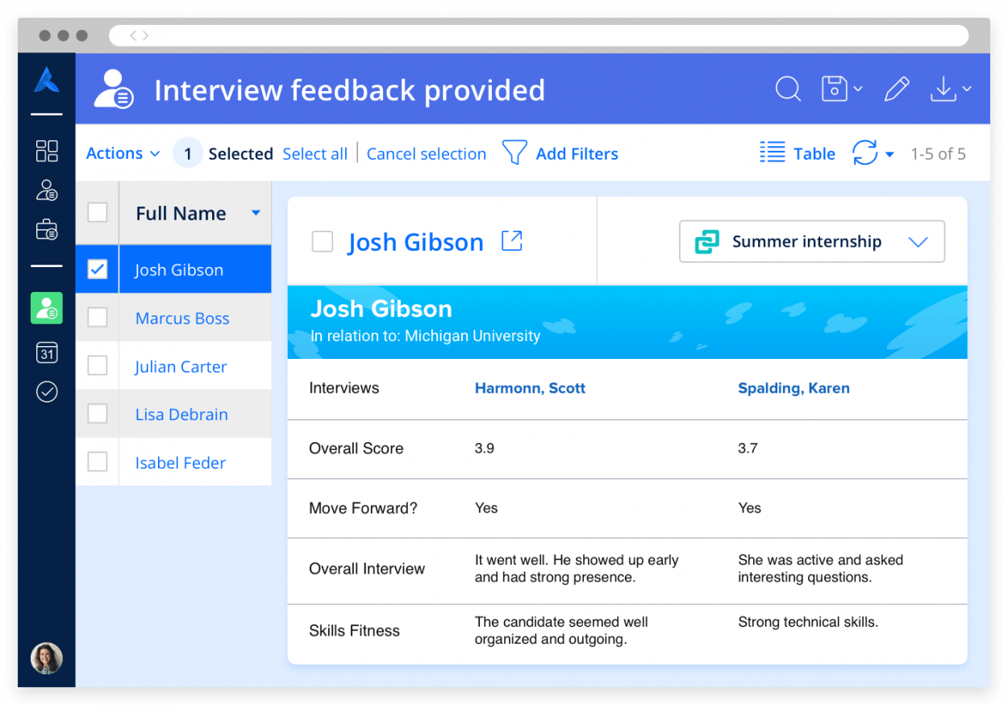Click the edit pencil icon in the header
The image size is (1008, 705).
pos(897,90)
